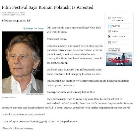
Task: Click the Roman Polanski photo
Action: click(x=22, y=62)
